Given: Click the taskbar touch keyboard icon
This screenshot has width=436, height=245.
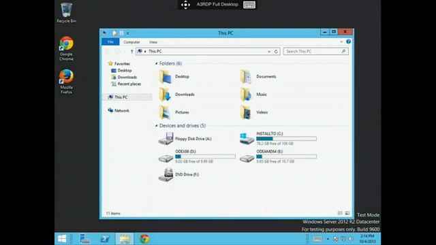Looking at the screenshot, I should coord(317,239).
